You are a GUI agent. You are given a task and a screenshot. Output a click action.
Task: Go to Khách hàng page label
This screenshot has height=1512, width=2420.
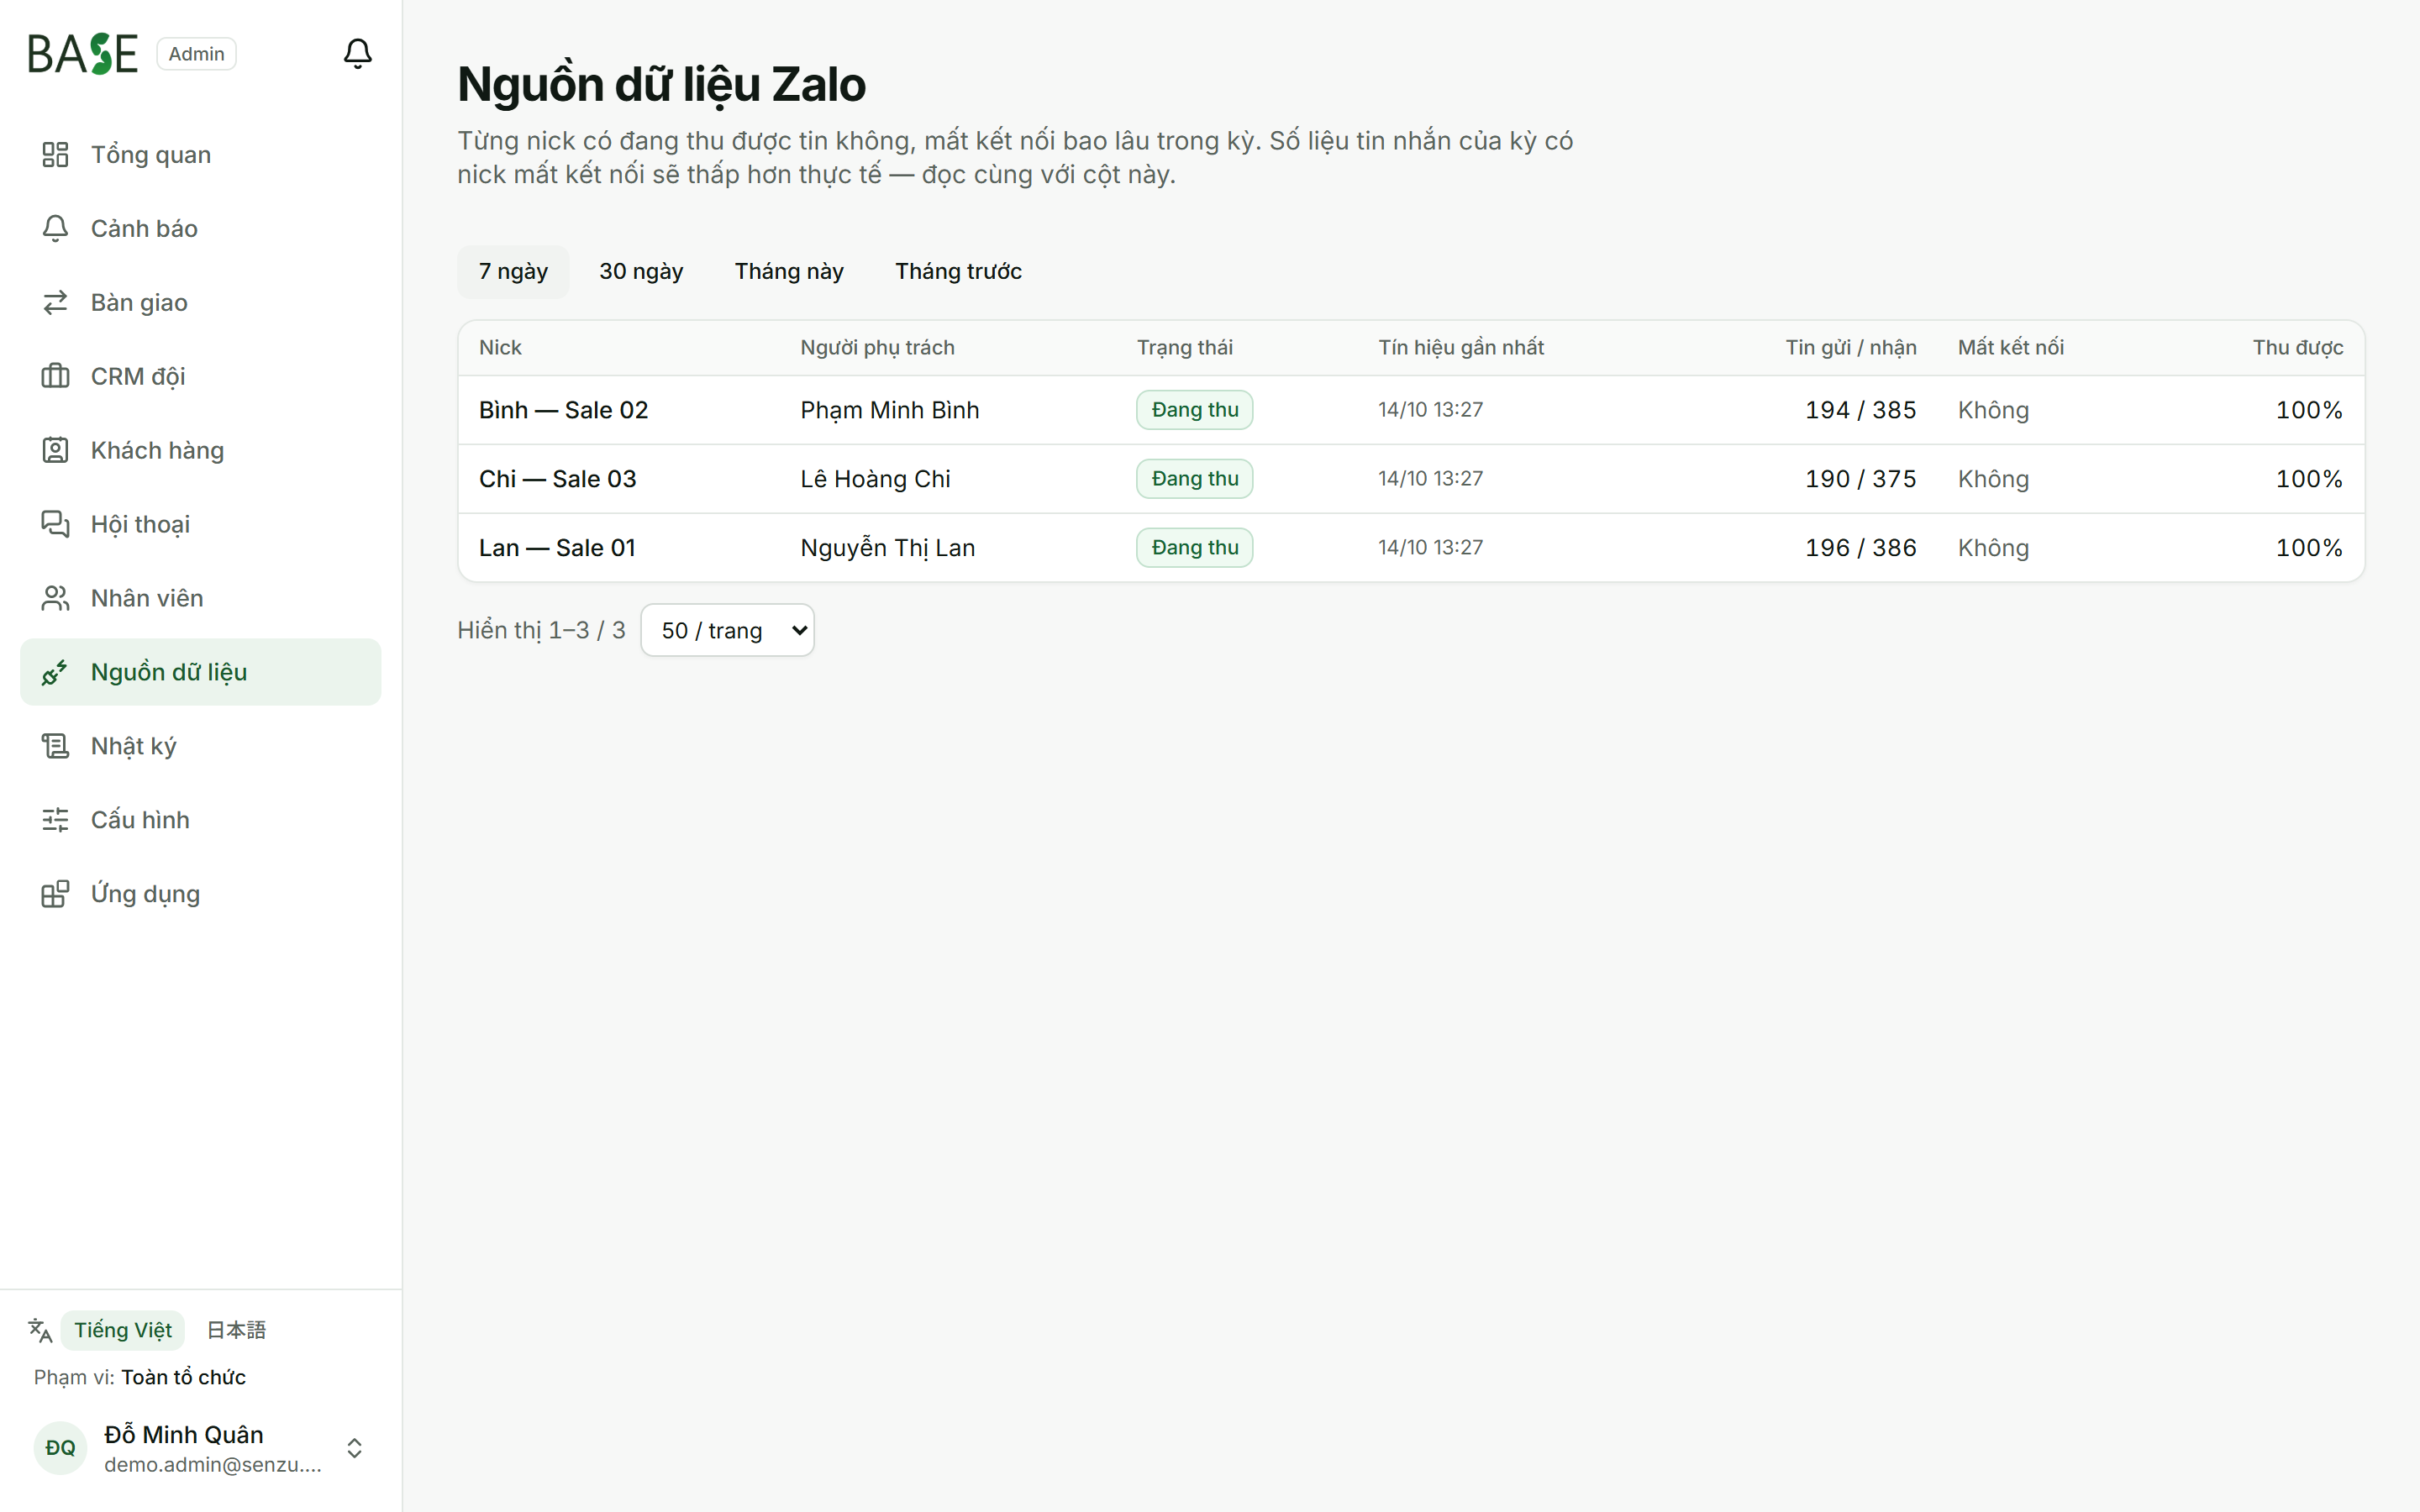point(157,451)
